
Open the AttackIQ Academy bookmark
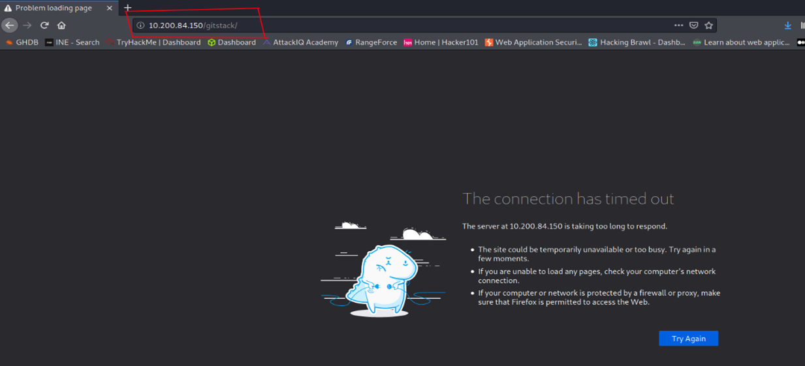pos(300,42)
